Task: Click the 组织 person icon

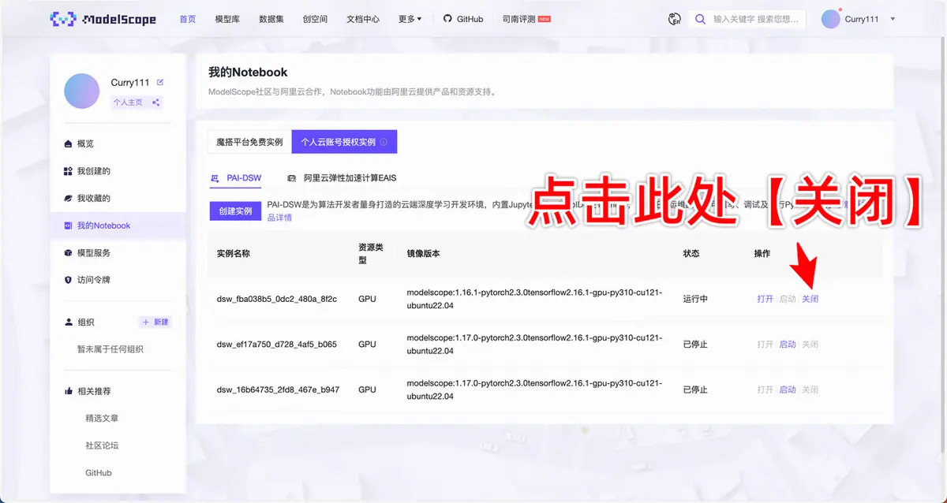Action: tap(68, 322)
